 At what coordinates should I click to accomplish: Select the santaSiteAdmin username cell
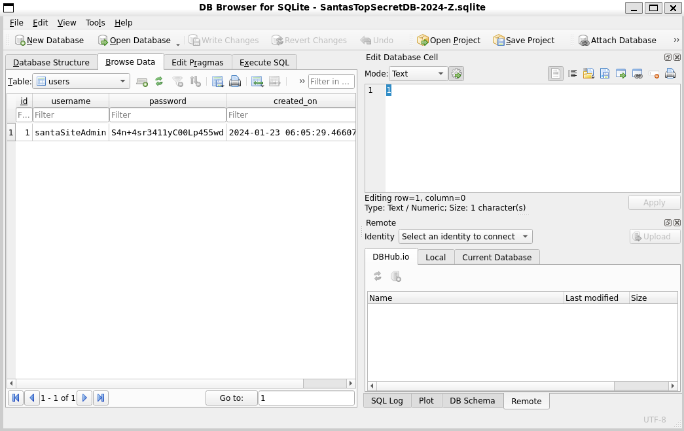[71, 133]
